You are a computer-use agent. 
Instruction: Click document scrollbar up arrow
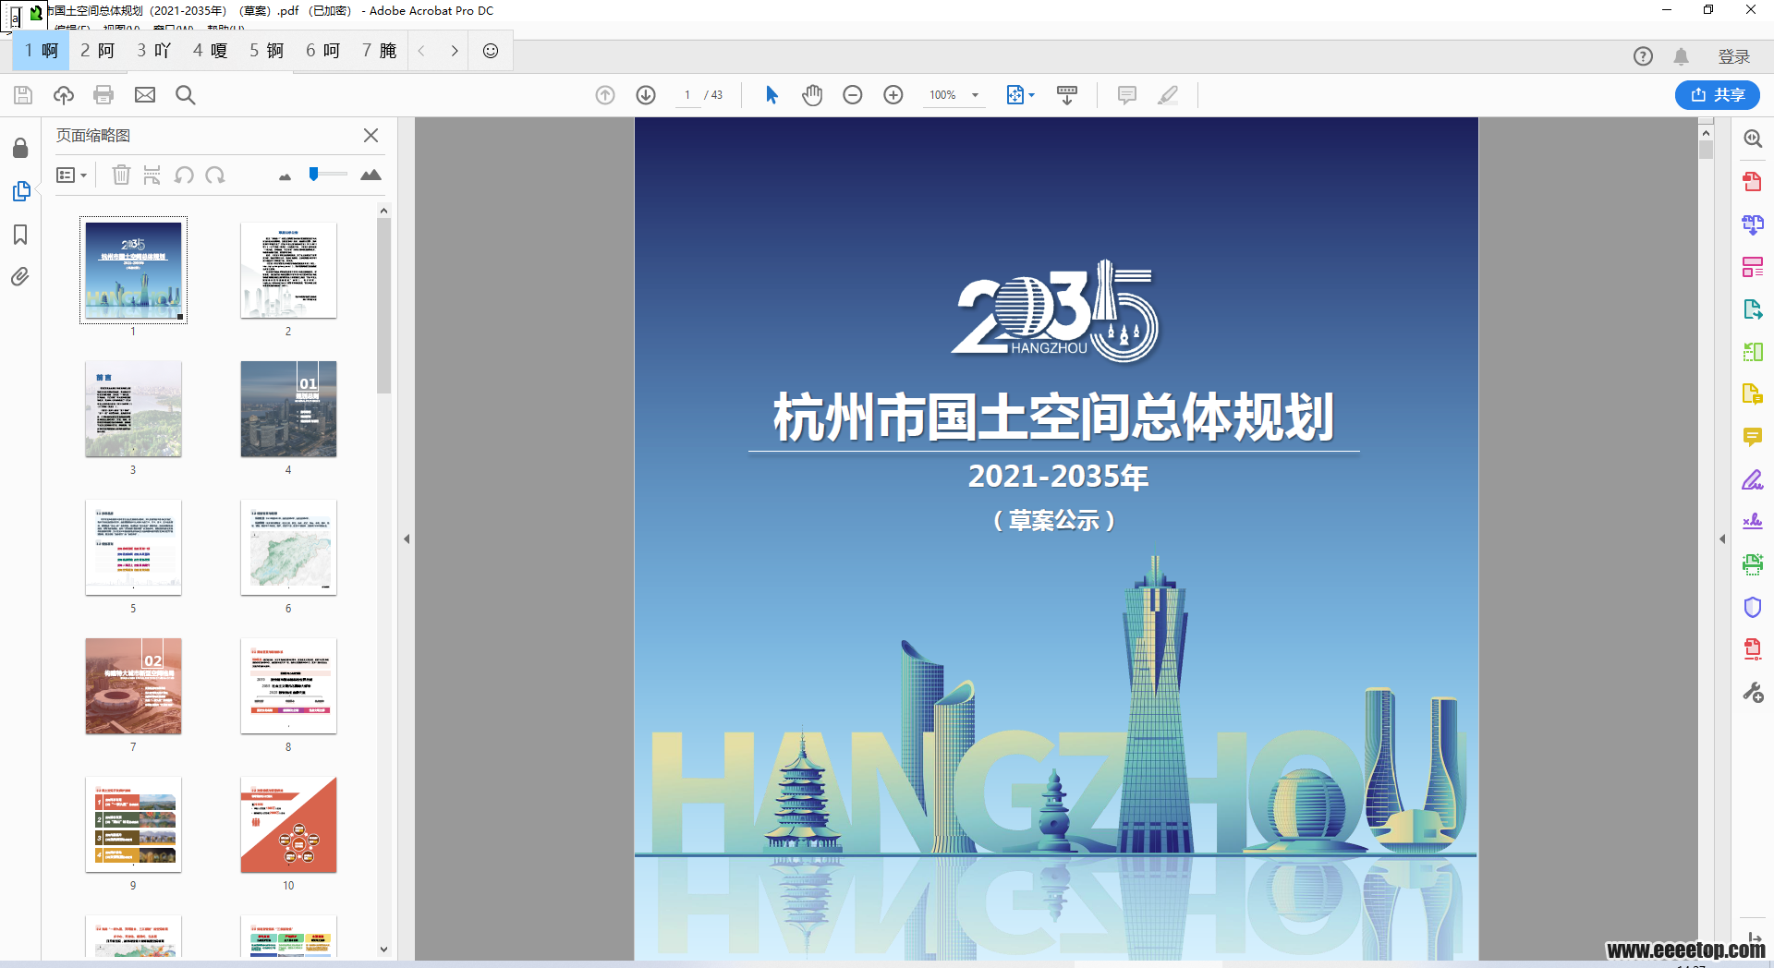(1706, 133)
